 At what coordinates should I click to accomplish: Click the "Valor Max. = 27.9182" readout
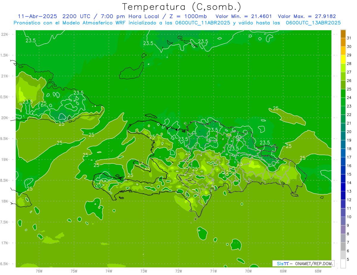pyautogui.click(x=307, y=16)
